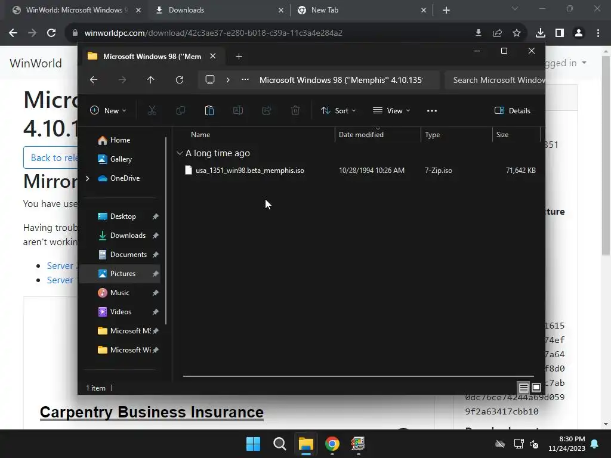Image resolution: width=611 pixels, height=458 pixels.
Task: Open Home in navigation pane
Action: coord(120,140)
